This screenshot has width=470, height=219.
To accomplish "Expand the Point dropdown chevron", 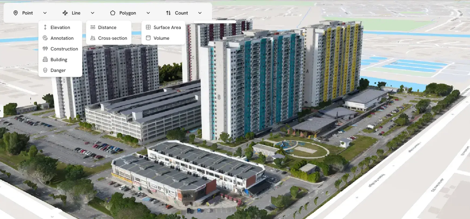I will click(x=45, y=13).
